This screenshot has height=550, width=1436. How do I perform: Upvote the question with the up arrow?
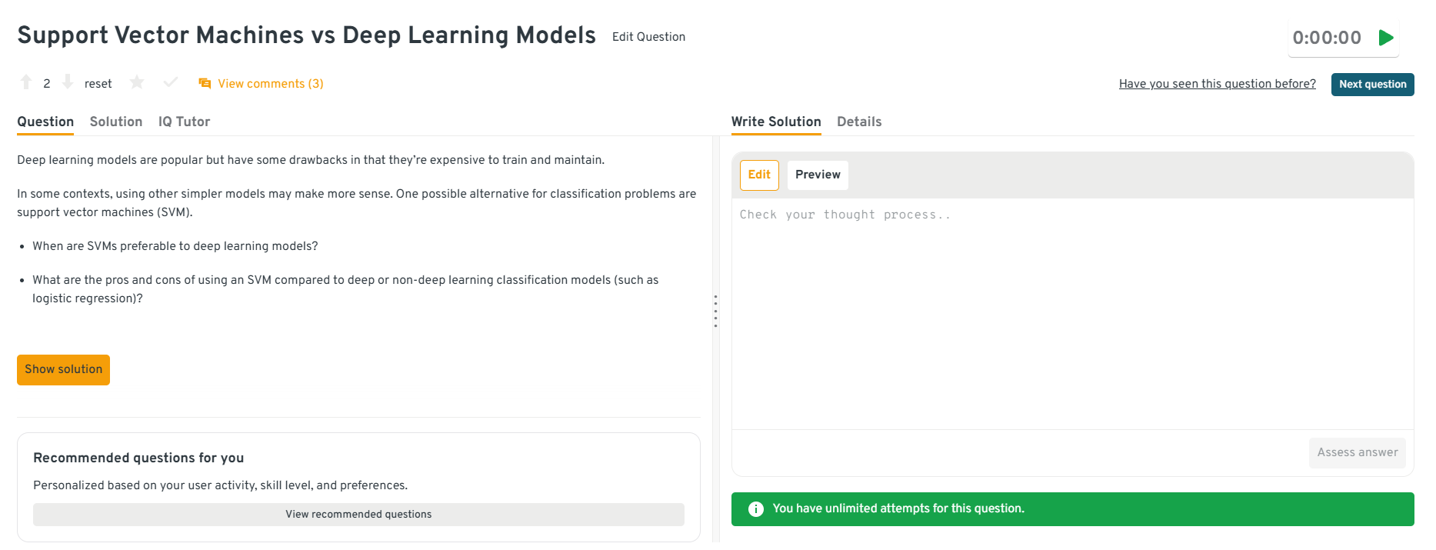pyautogui.click(x=26, y=82)
